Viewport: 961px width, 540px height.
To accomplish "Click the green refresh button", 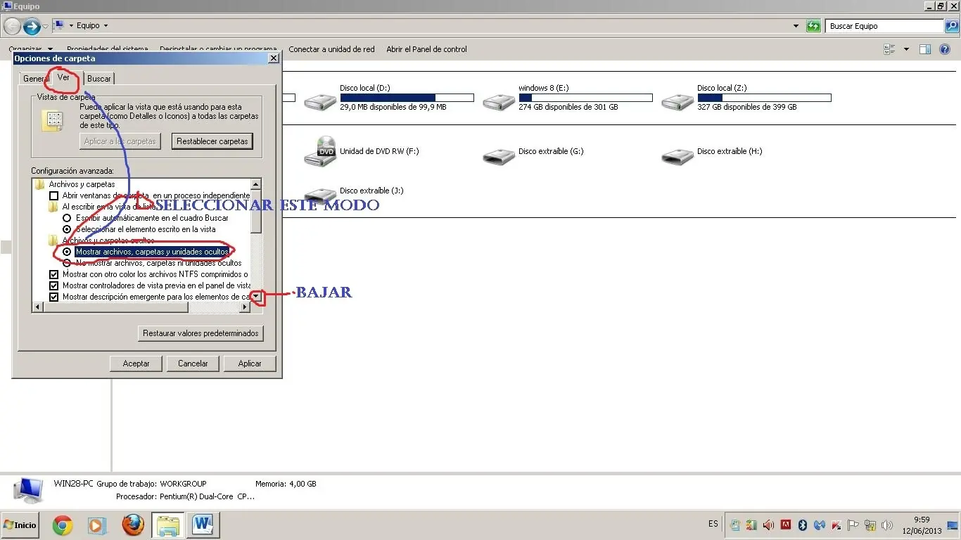I will (x=813, y=26).
